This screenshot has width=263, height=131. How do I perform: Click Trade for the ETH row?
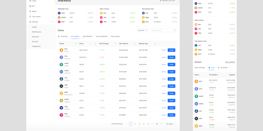tap(171, 57)
